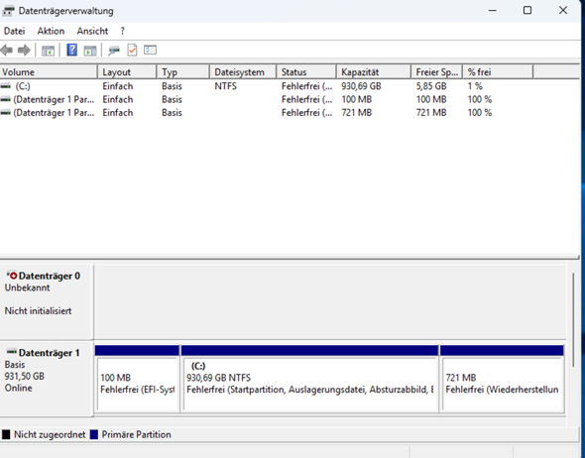Open the Aktion menu

click(51, 31)
